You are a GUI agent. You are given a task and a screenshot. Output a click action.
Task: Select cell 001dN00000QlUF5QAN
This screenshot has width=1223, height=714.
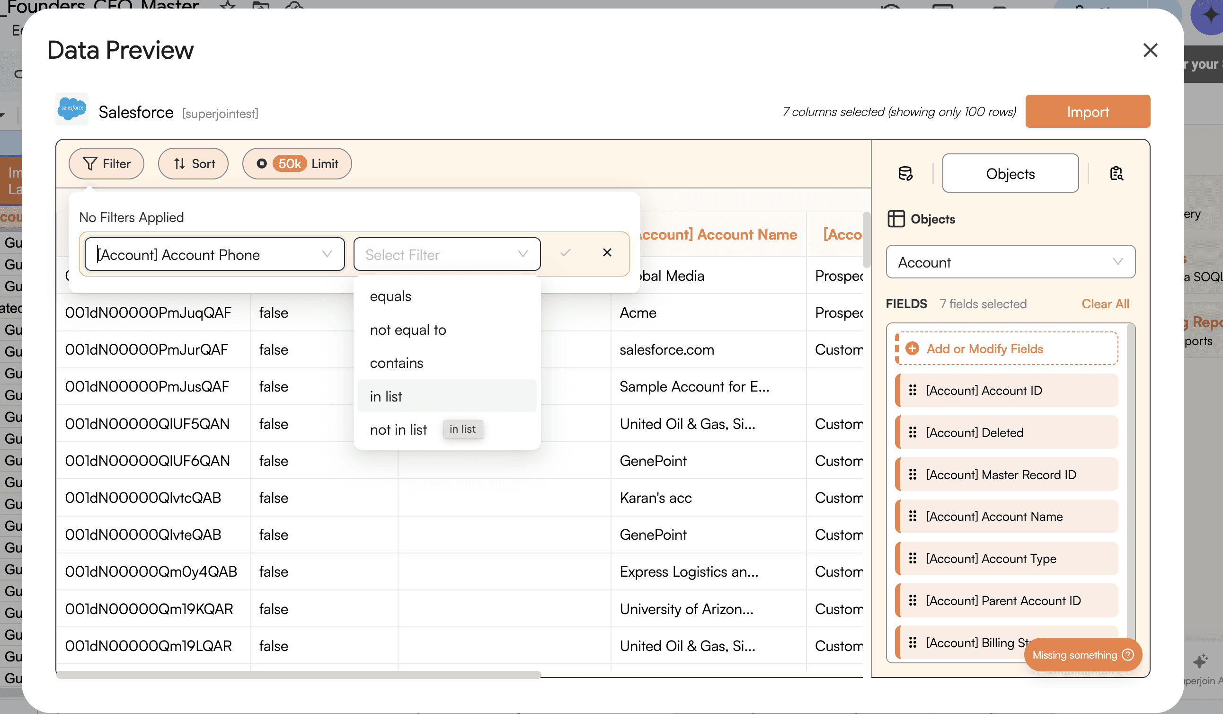(x=153, y=424)
